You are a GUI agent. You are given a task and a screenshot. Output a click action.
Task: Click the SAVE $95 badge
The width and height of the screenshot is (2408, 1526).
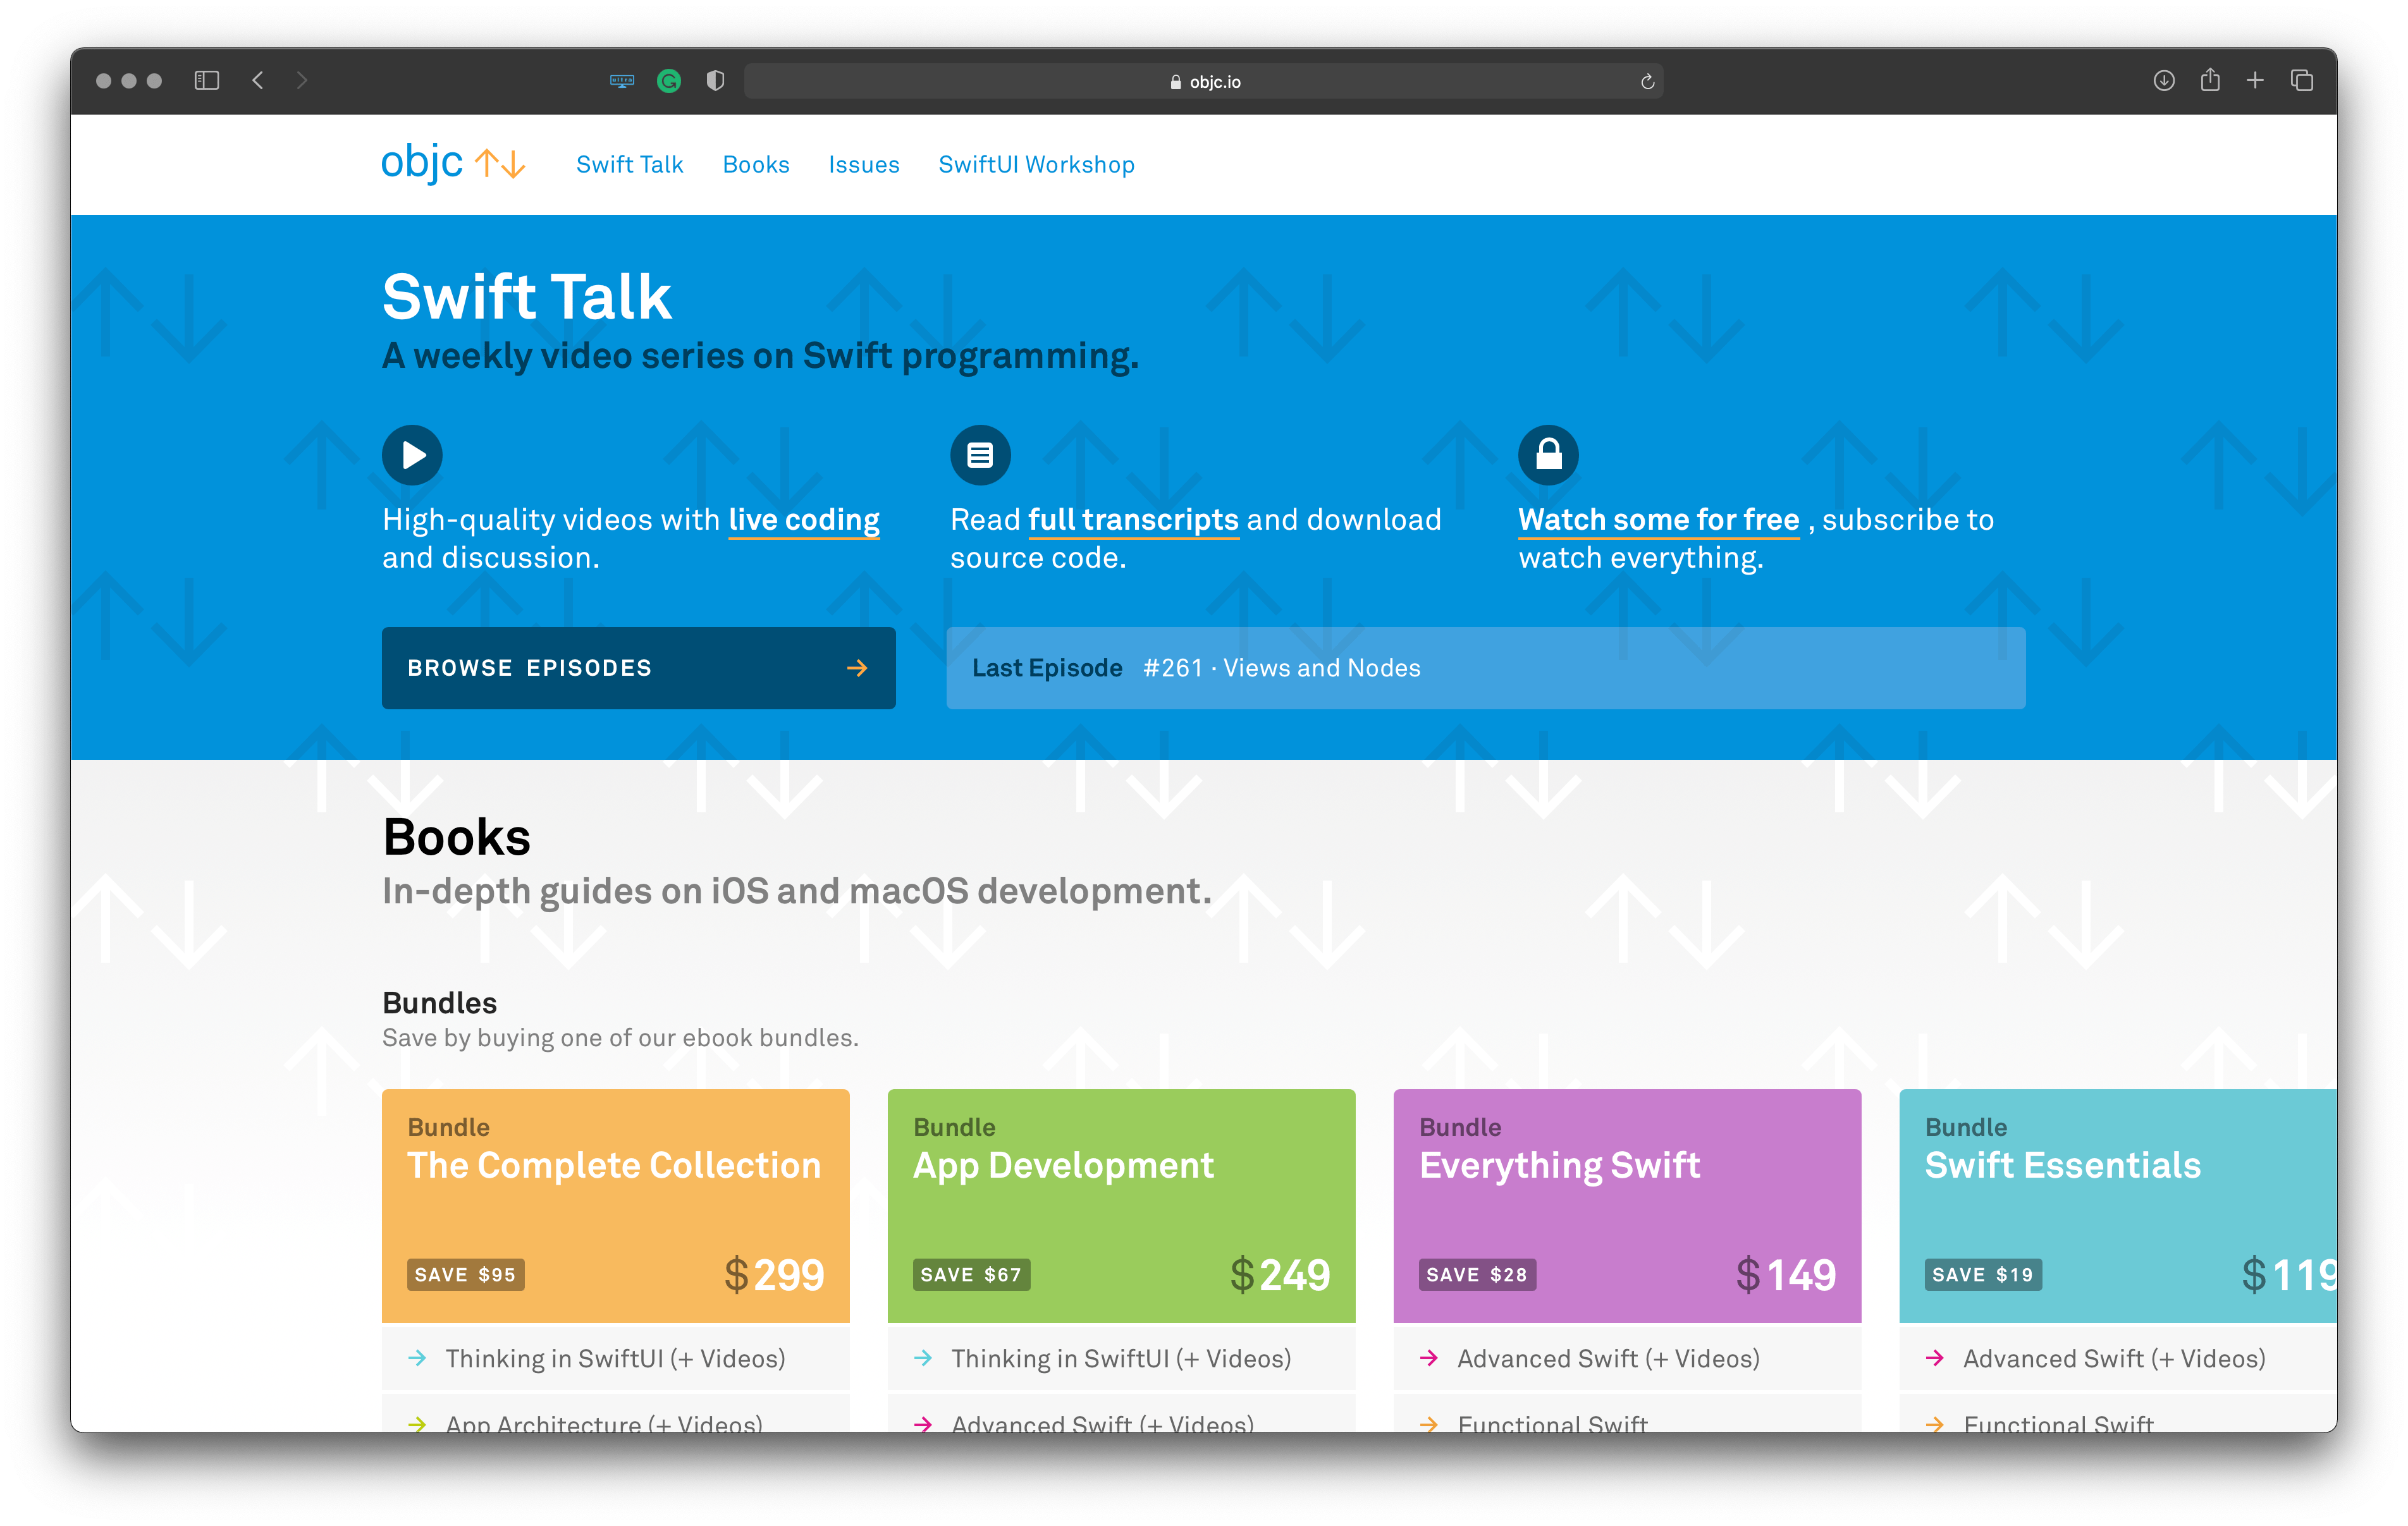[465, 1274]
